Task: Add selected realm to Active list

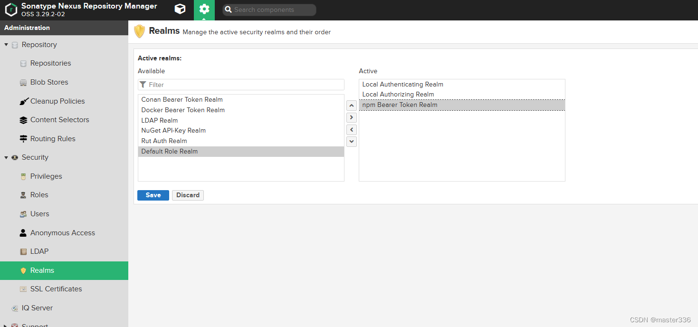Action: point(352,117)
